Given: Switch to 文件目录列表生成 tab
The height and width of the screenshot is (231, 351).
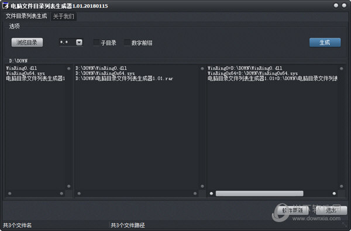Looking at the screenshot, I should [26, 16].
